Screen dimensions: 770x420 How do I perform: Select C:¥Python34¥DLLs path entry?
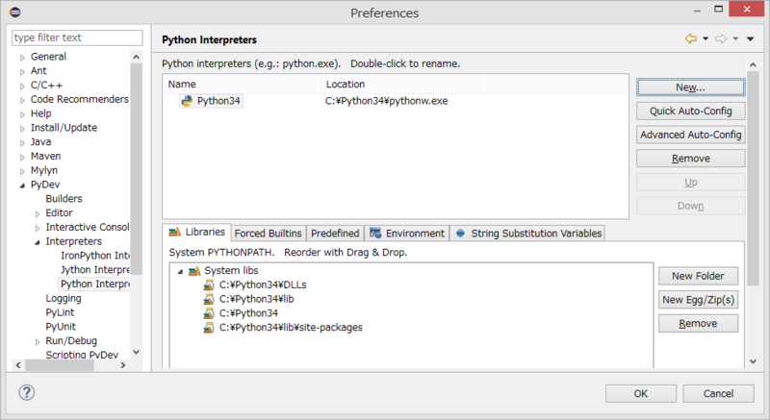tap(263, 284)
